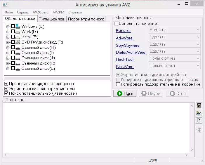Click the AVZ application icon in the title bar

(x=5, y=5)
